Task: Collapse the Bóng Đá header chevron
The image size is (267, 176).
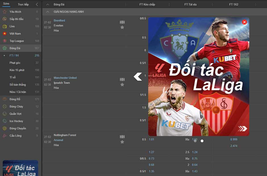Action: coord(48,5)
